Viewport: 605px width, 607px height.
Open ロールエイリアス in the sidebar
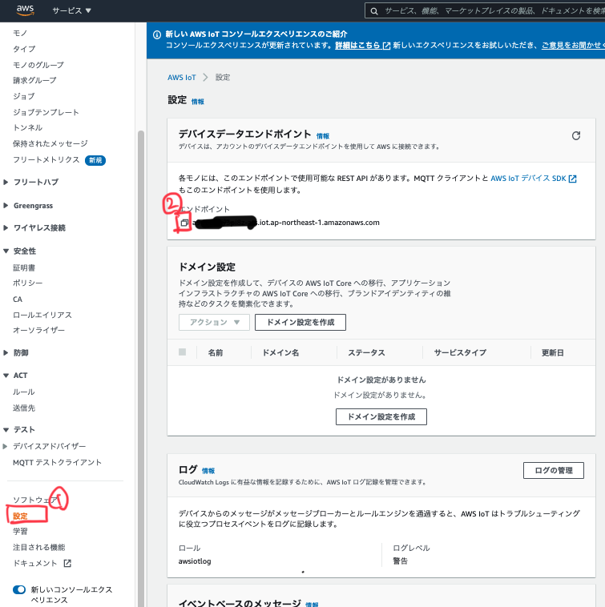tap(42, 316)
